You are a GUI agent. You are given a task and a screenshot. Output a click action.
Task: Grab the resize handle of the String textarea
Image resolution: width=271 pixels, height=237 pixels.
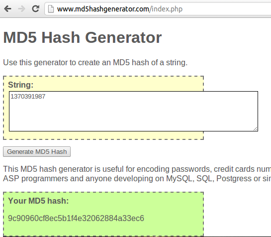click(255, 128)
